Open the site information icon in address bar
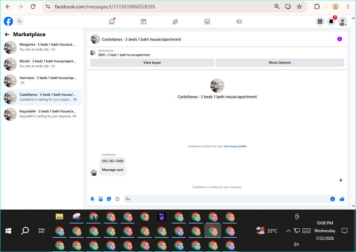The height and width of the screenshot is (252, 356). coord(48,7)
